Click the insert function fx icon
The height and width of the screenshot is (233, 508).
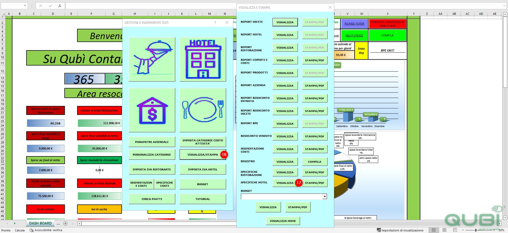tap(60, 6)
